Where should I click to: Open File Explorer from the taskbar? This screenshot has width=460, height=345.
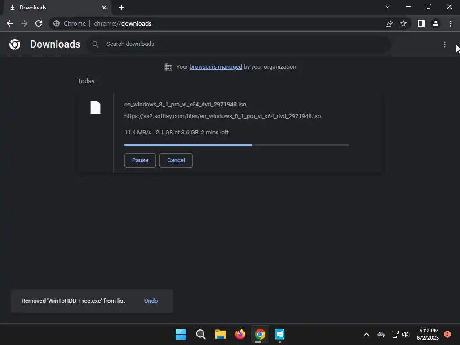[220, 334]
